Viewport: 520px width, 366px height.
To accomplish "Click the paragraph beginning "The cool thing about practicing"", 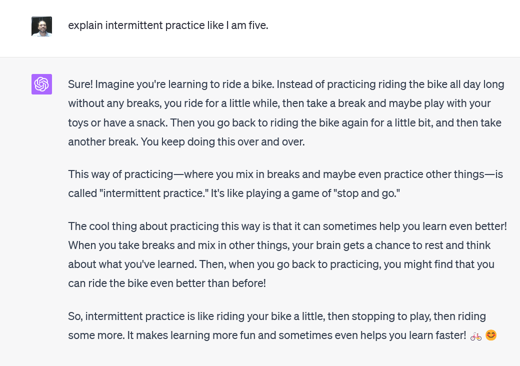I will coord(287,254).
